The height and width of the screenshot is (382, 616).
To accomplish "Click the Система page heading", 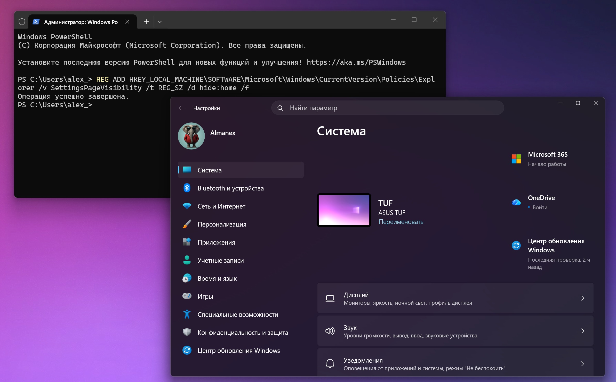I will 341,131.
